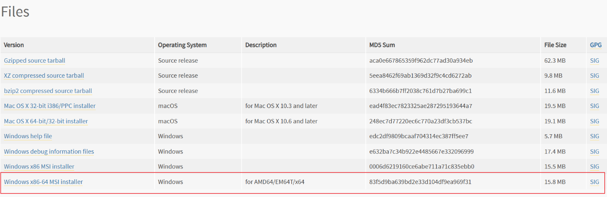Select MD5 sum 0006d6219160ce6abe711a71c835ebb0
Viewport: 607px width, 197px height.
pos(422,166)
